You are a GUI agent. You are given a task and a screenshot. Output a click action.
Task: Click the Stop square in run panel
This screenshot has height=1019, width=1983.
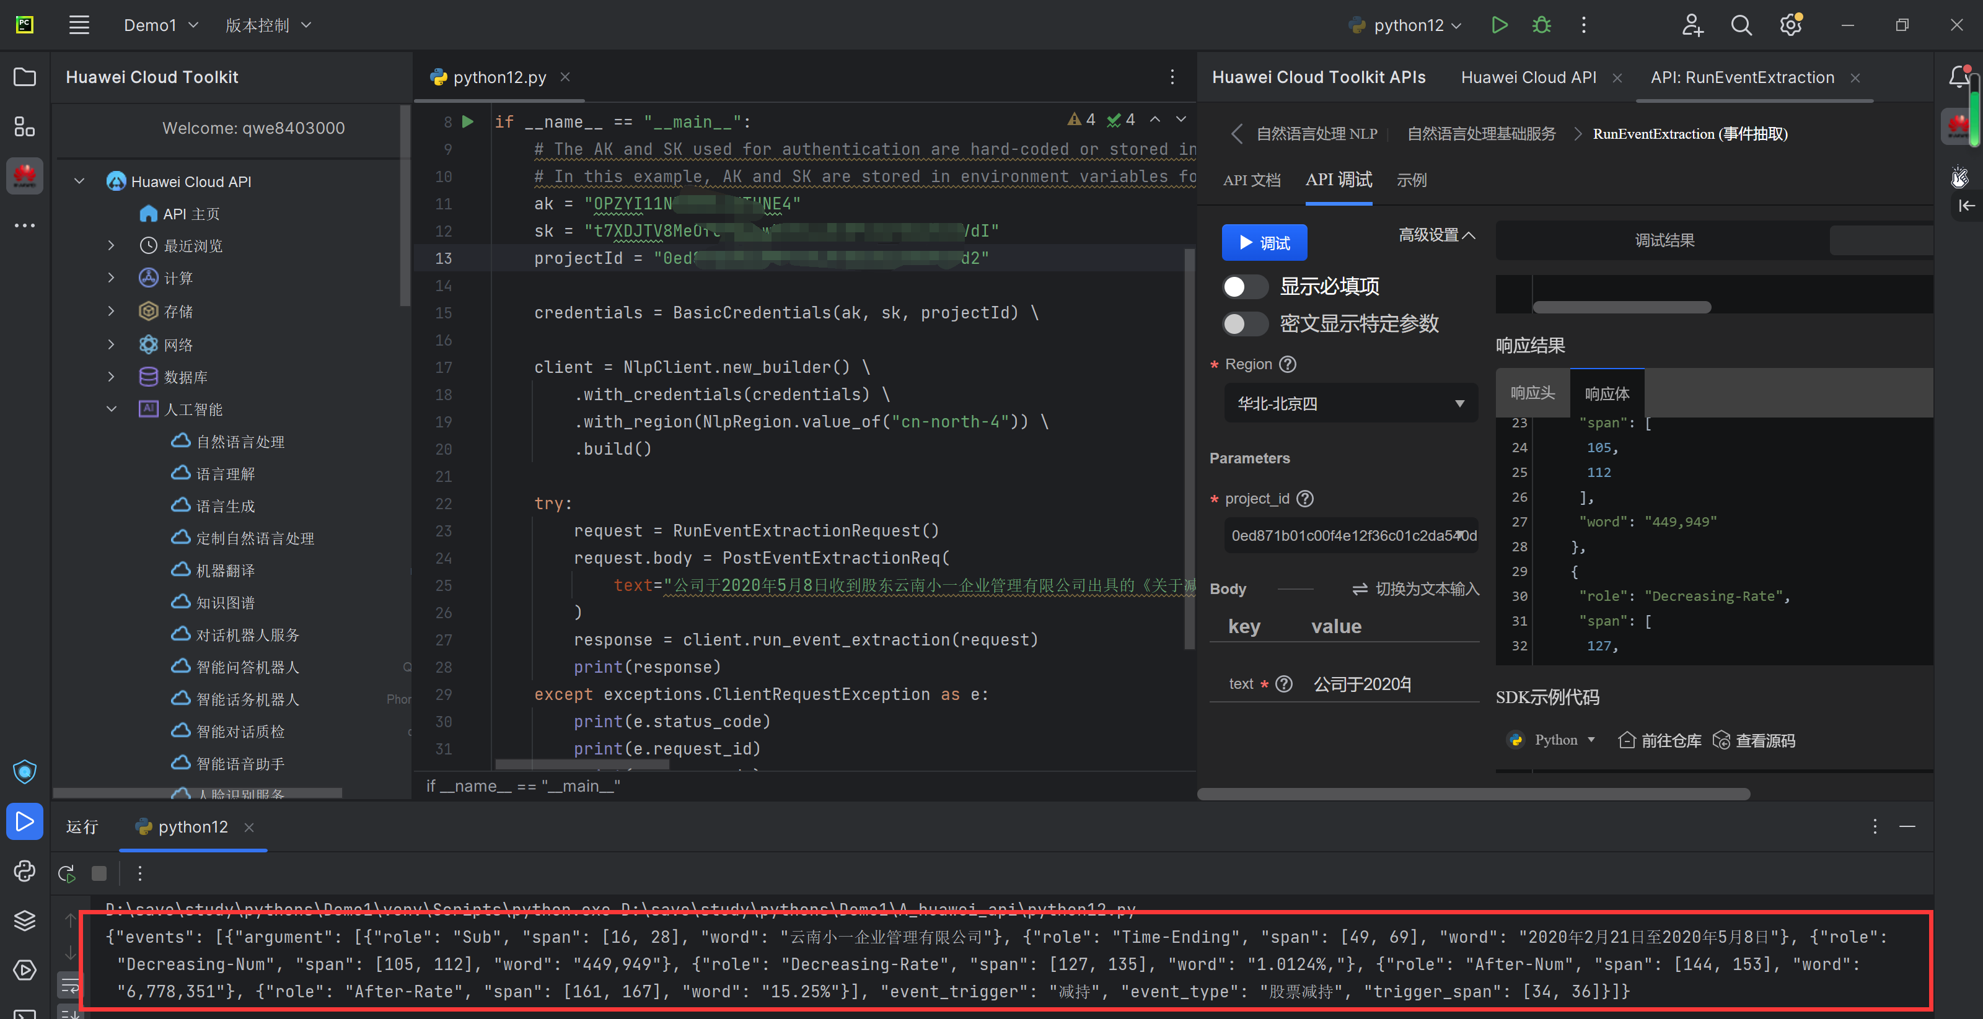click(x=99, y=873)
